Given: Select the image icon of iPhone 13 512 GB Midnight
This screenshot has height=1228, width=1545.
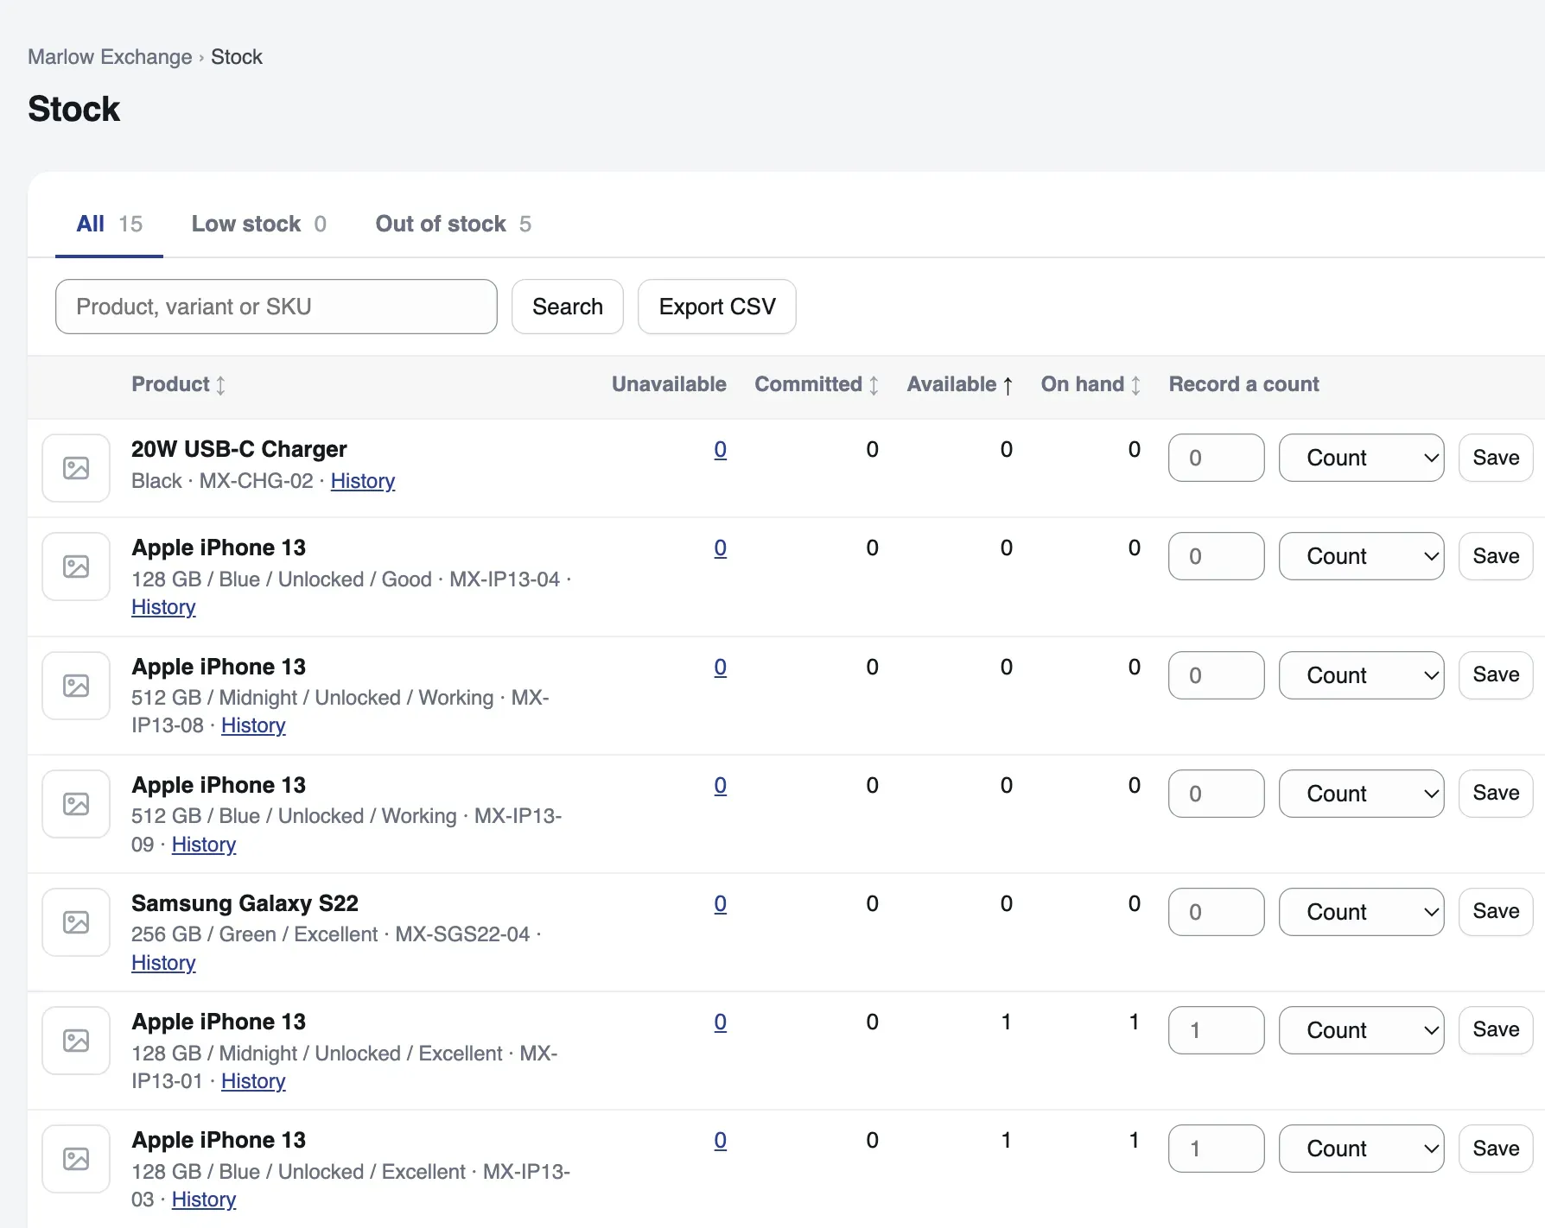Looking at the screenshot, I should (76, 686).
